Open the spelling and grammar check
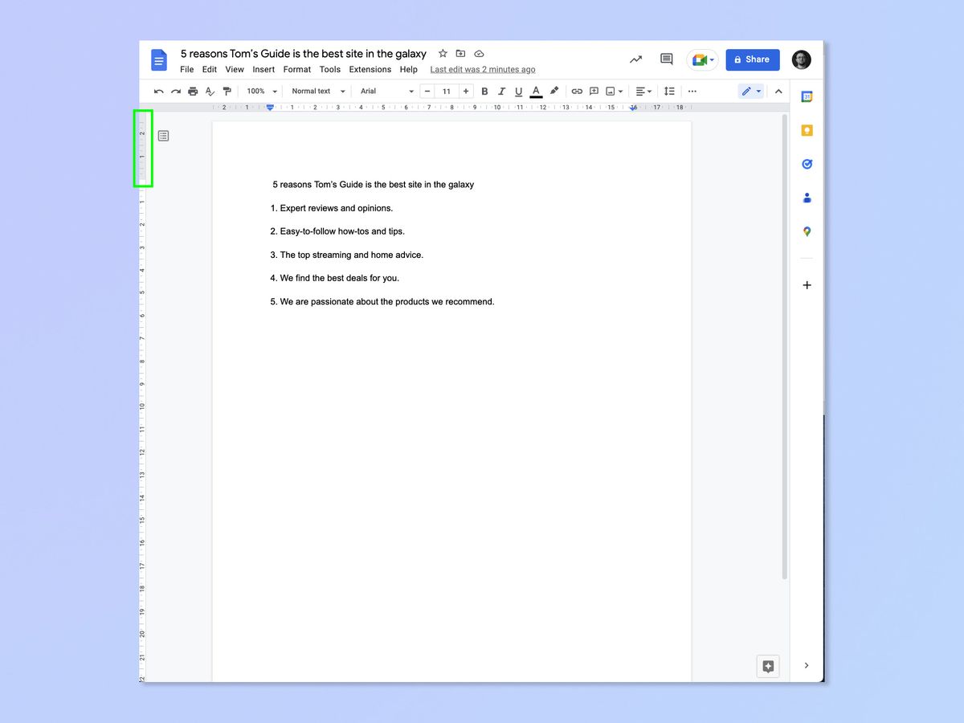964x723 pixels. [210, 91]
